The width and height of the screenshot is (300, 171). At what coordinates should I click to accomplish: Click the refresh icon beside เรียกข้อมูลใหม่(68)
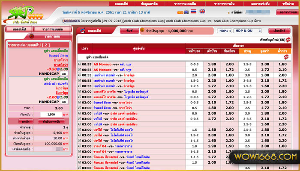[x=288, y=39]
